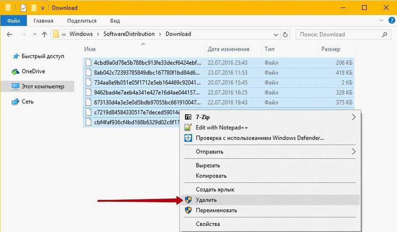Click the Refresh button beside address bar
This screenshot has width=397, height=232.
[x=285, y=34]
